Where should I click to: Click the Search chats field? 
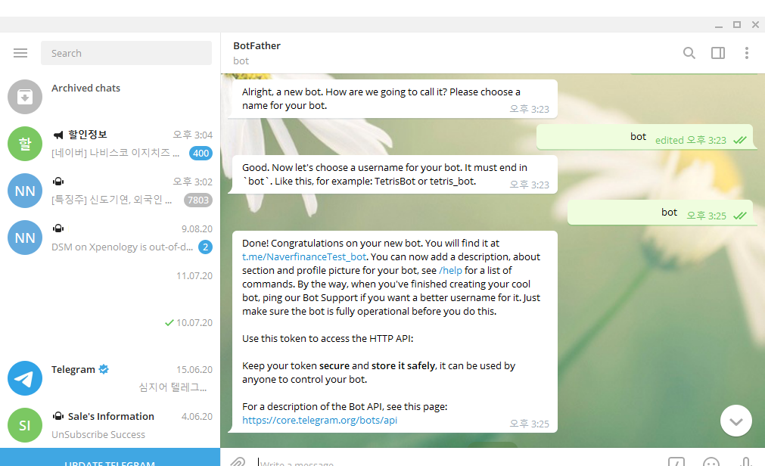[x=126, y=53]
